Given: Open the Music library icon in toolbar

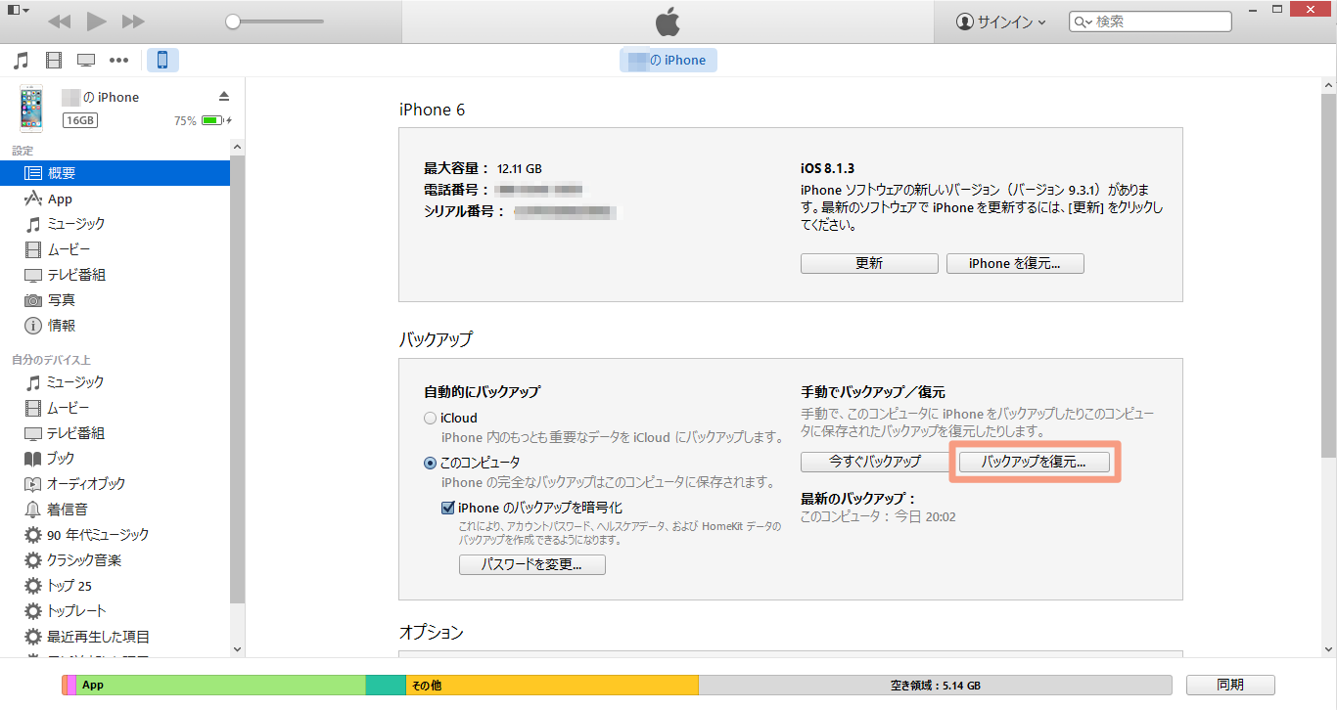Looking at the screenshot, I should click(x=21, y=61).
